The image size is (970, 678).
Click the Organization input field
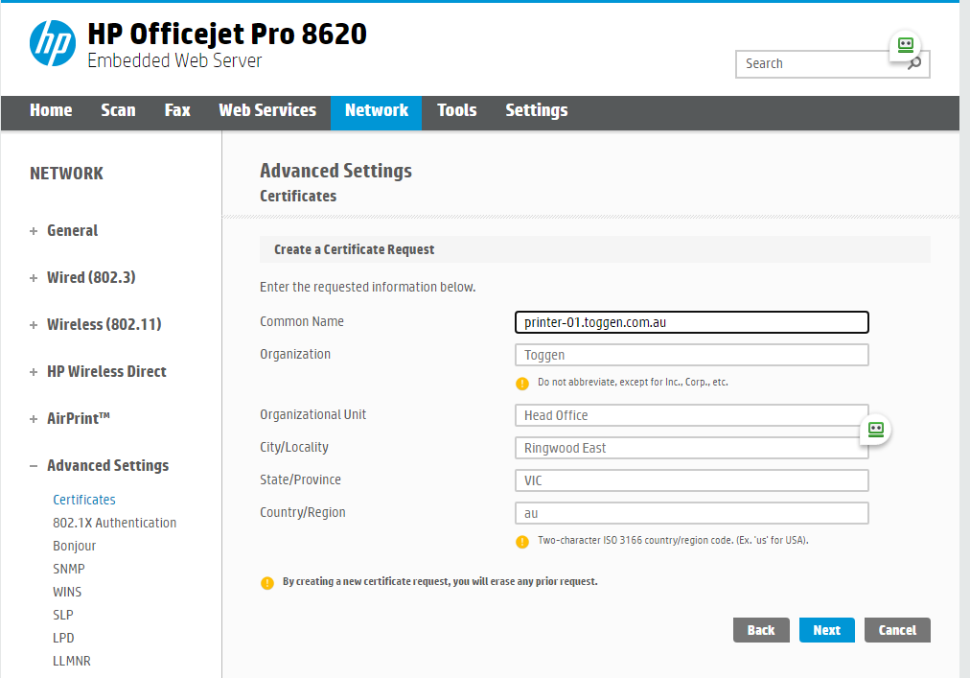click(x=692, y=355)
